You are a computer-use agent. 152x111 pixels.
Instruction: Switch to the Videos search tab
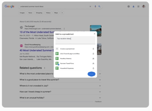pos(48,13)
